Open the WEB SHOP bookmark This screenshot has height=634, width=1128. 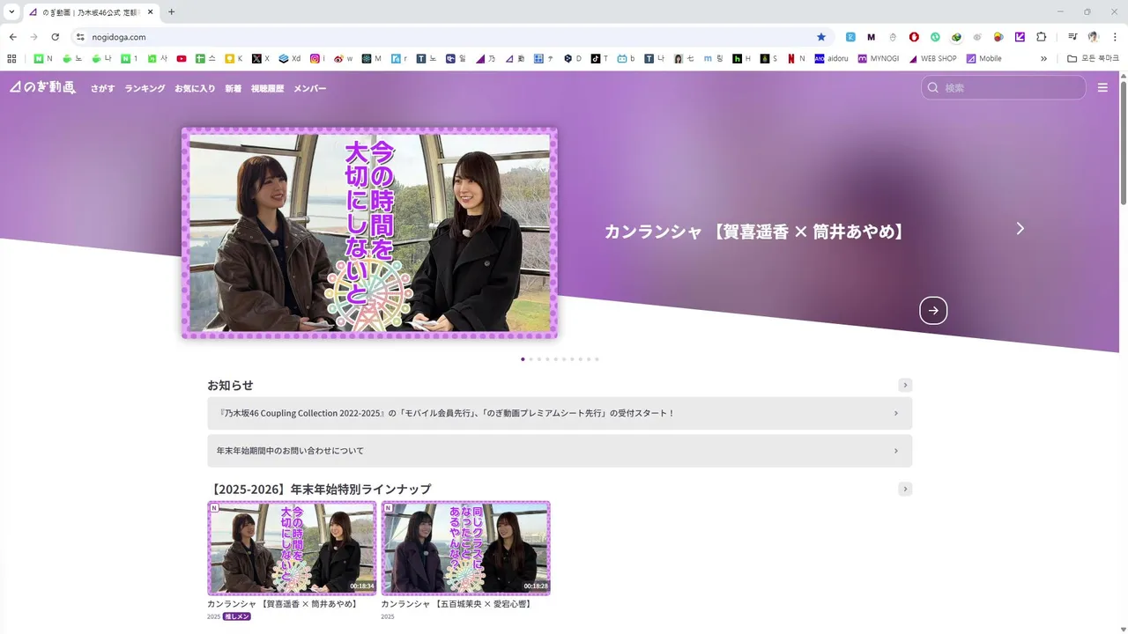coord(932,59)
